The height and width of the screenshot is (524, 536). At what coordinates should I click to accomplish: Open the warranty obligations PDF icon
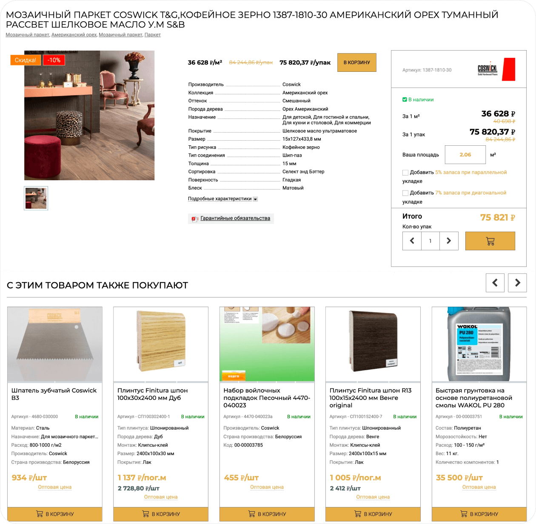point(194,219)
